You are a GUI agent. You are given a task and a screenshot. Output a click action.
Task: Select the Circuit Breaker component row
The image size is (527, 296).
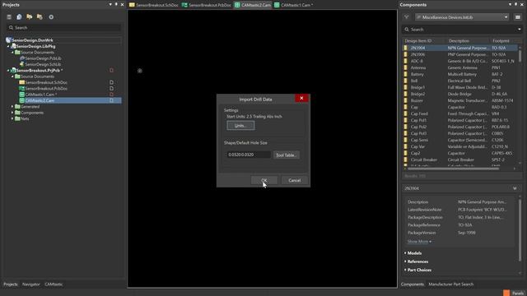(459, 160)
